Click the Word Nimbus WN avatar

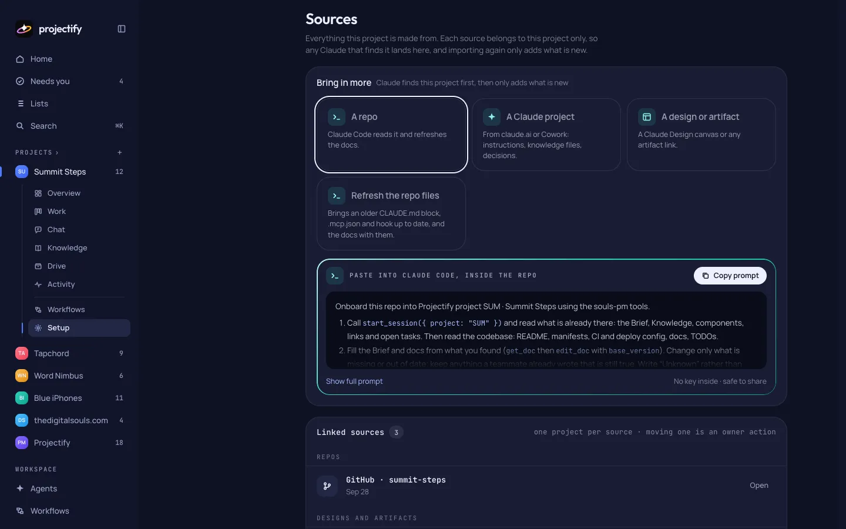[22, 376]
